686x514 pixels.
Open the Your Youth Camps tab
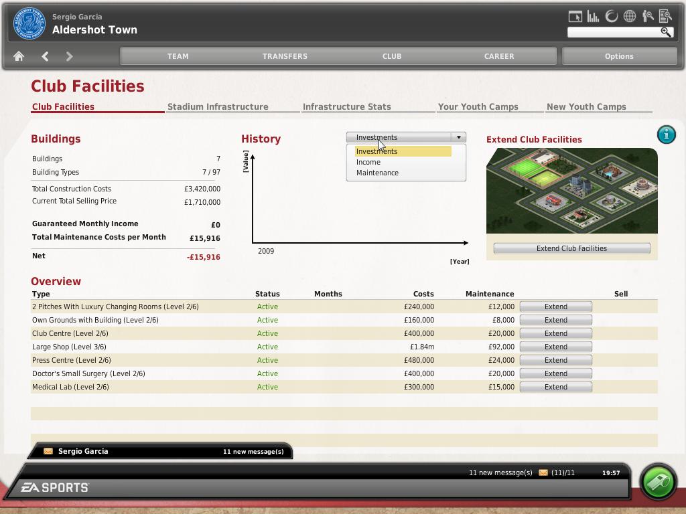tap(478, 106)
